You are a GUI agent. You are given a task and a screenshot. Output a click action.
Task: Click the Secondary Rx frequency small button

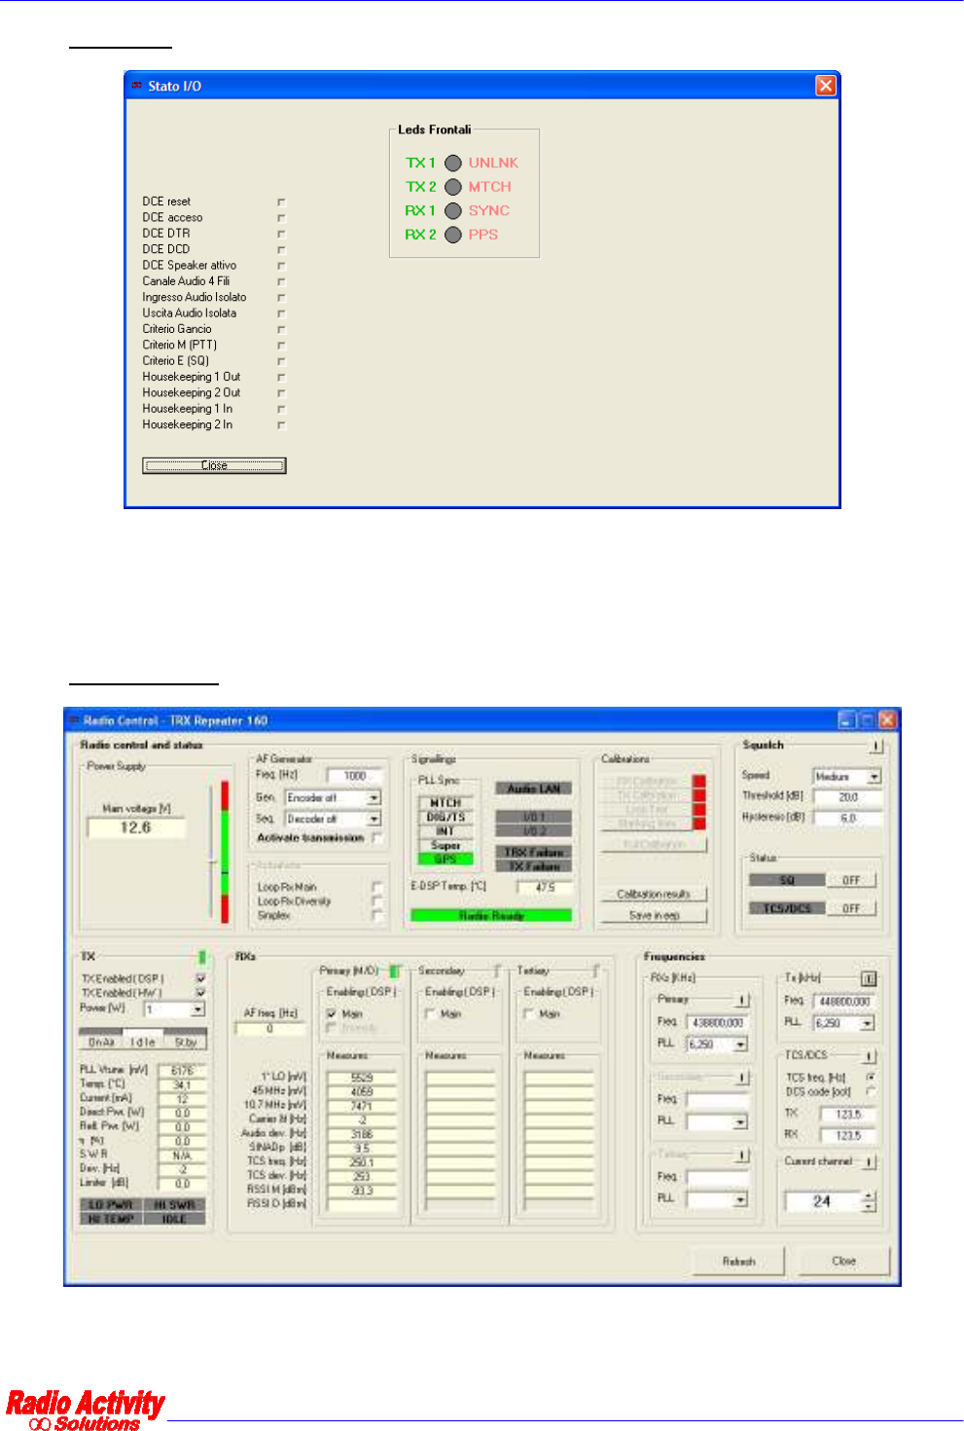tap(742, 1078)
